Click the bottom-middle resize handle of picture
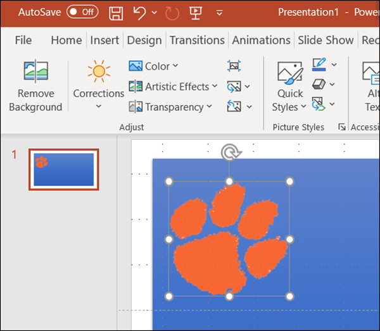Image resolution: width=380 pixels, height=331 pixels. point(229,296)
